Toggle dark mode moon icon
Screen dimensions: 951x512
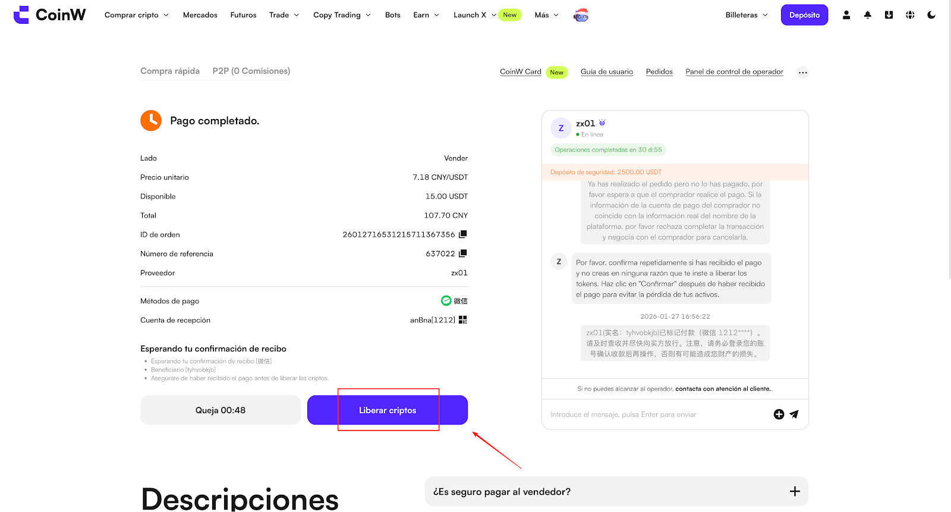(x=931, y=15)
